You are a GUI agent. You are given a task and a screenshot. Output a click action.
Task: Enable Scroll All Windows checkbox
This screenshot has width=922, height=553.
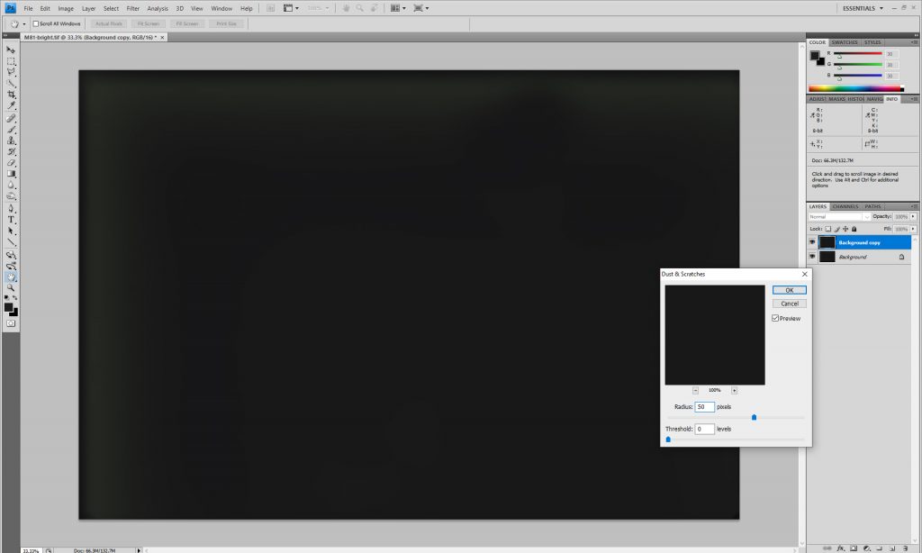tap(36, 23)
